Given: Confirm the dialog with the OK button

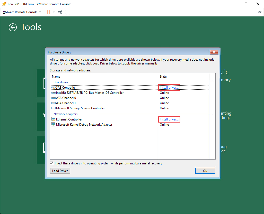Looking at the screenshot, I should pyautogui.click(x=205, y=171).
